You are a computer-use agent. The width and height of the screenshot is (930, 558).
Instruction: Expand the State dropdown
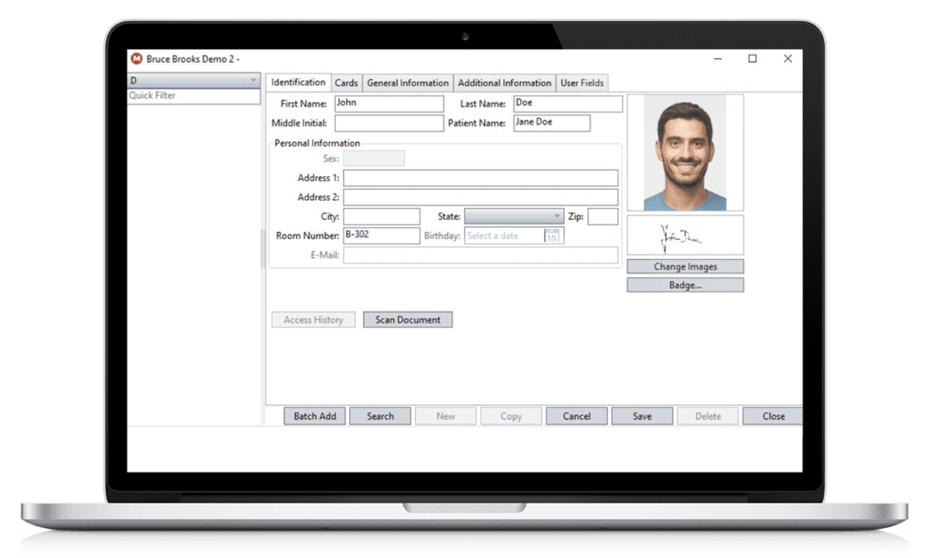click(557, 216)
